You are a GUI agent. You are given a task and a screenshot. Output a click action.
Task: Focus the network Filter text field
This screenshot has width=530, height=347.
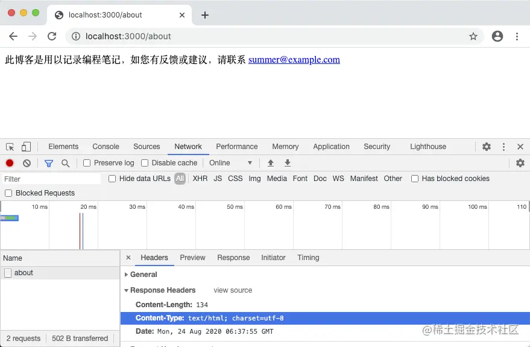[x=51, y=179]
